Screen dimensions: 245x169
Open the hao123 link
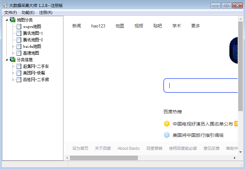(x=98, y=26)
